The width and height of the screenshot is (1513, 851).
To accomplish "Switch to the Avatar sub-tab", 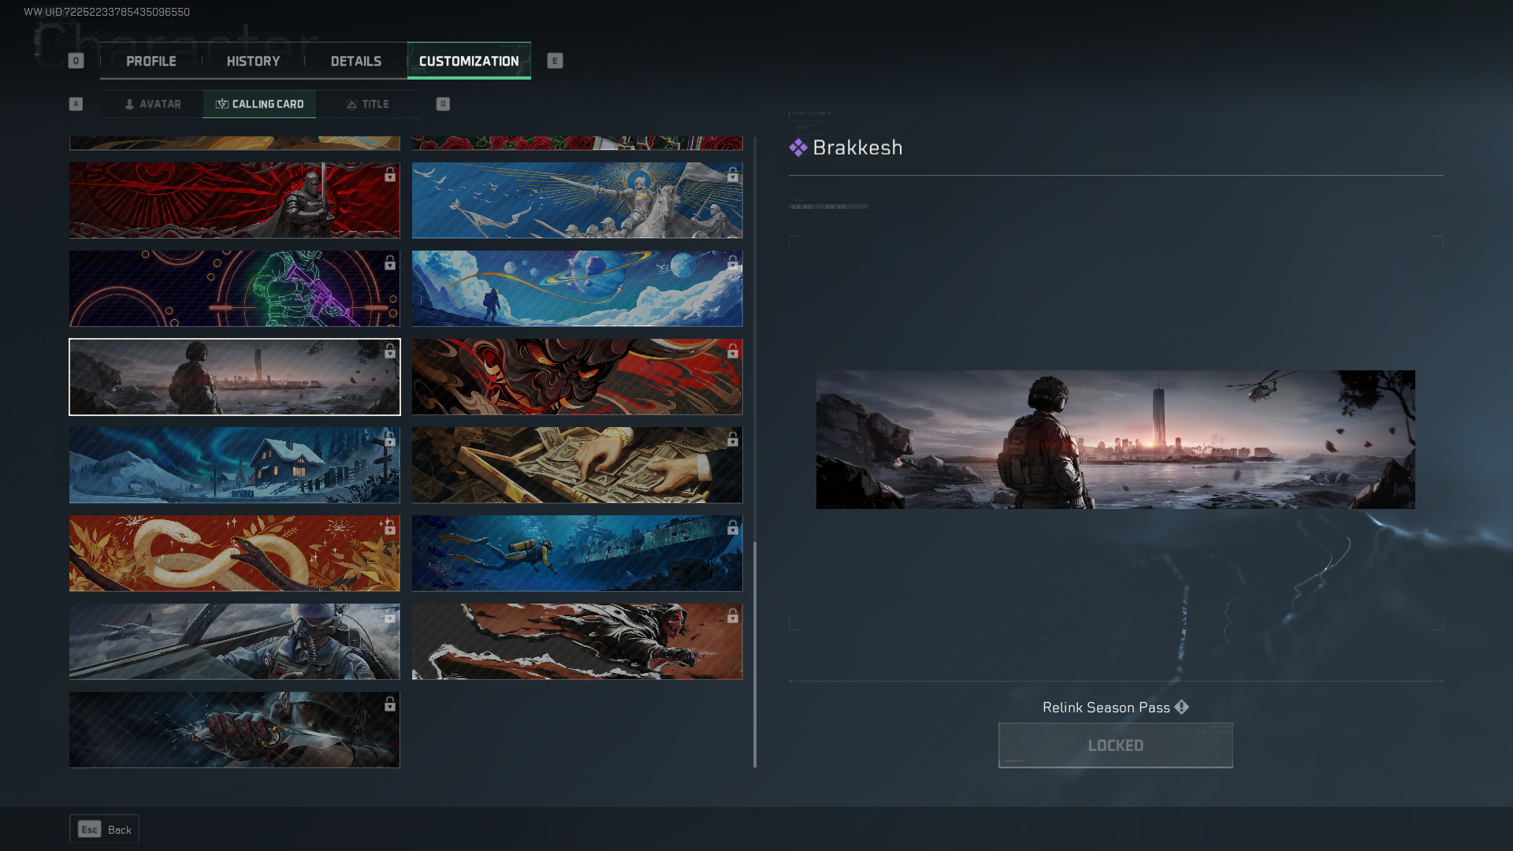I will (152, 104).
